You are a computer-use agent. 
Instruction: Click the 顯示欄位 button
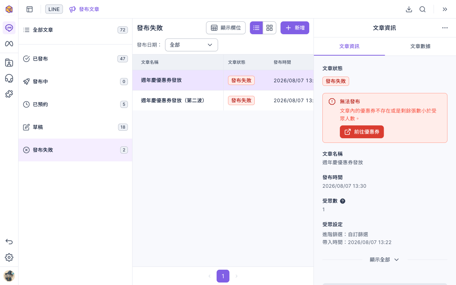tap(226, 28)
